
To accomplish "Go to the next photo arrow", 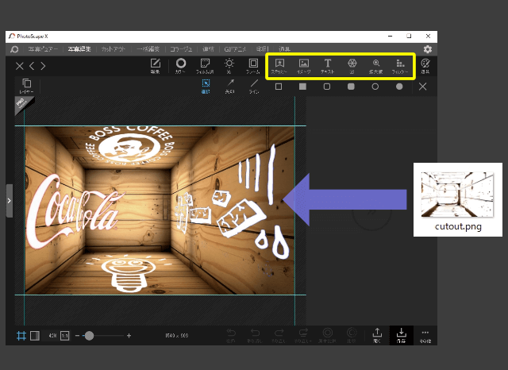I will 43,66.
